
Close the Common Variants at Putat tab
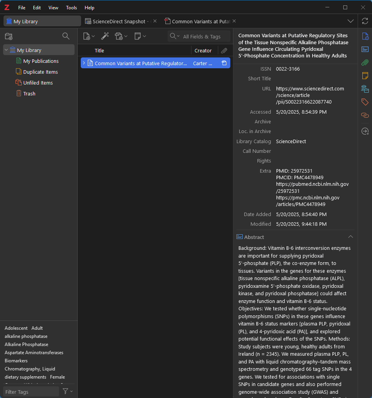click(234, 21)
